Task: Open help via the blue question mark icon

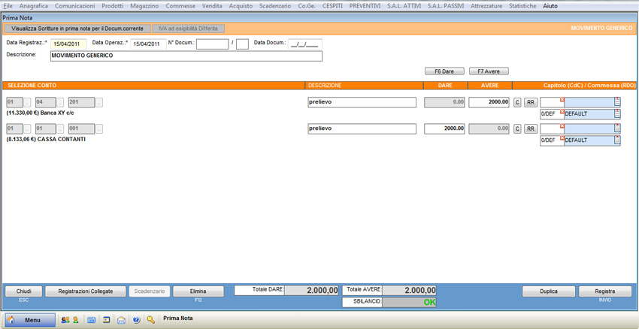Action: click(136, 320)
